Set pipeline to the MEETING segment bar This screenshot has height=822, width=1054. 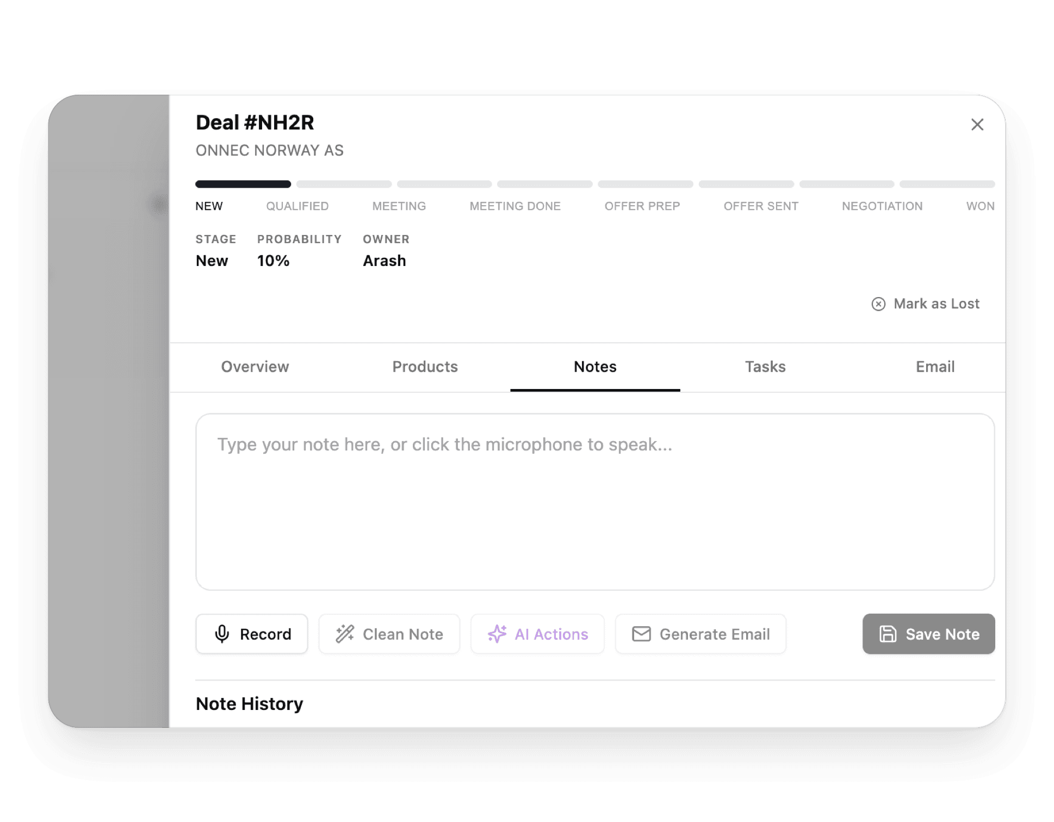pos(444,184)
